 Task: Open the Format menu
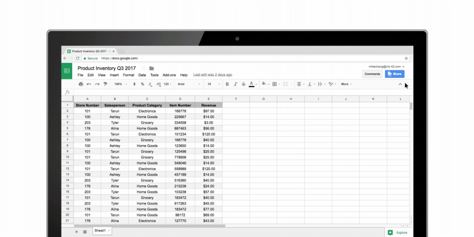[x=128, y=75]
